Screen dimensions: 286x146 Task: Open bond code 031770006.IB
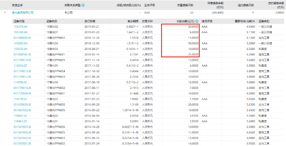tap(22, 93)
